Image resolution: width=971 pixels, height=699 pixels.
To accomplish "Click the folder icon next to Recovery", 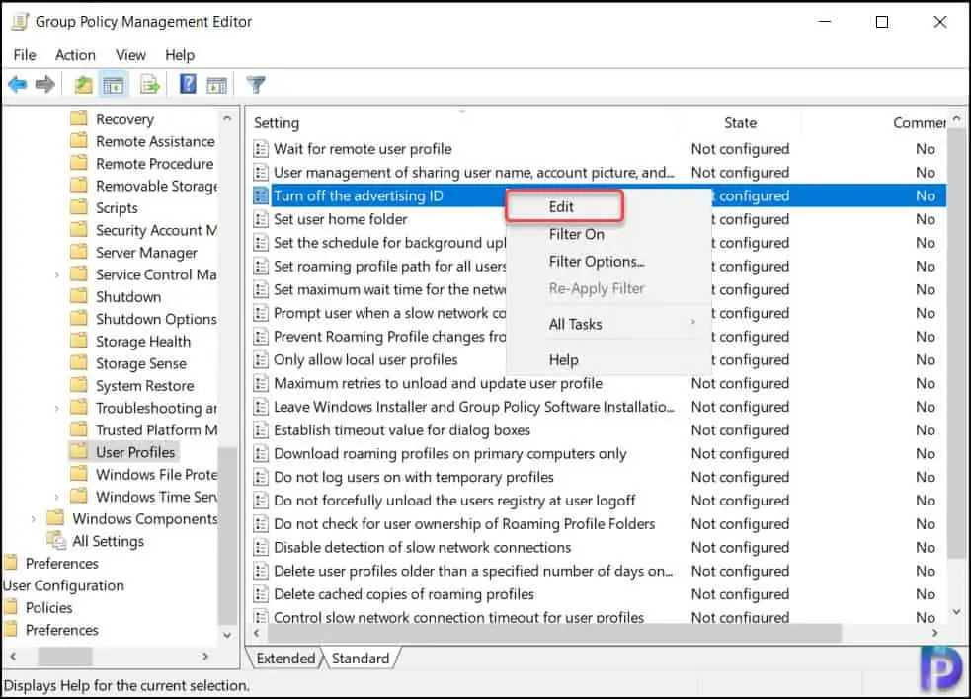I will tap(79, 118).
